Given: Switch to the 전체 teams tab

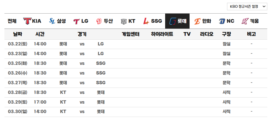Looking at the screenshot, I should point(12,21).
